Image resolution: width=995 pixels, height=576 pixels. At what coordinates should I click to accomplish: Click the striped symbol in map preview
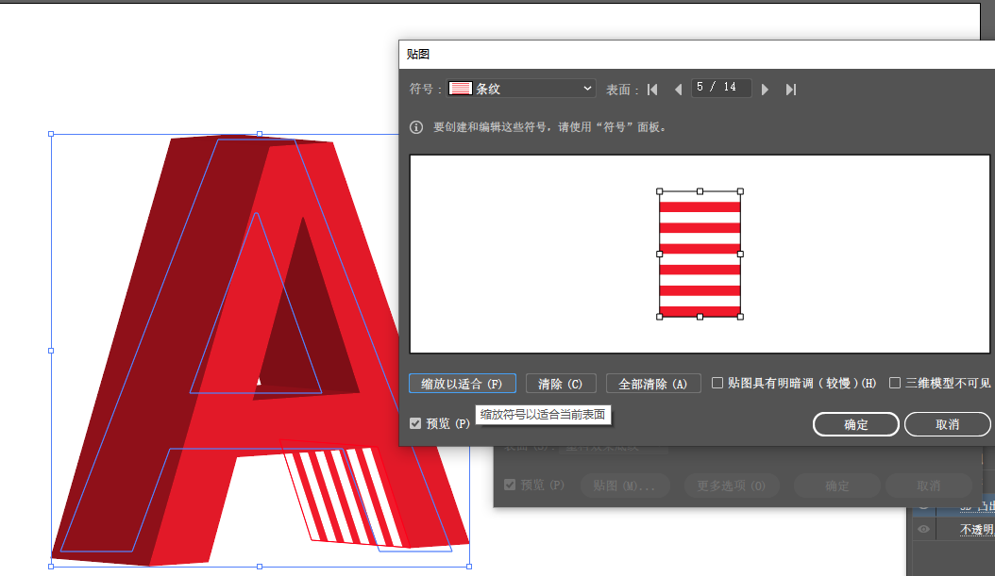coord(700,254)
